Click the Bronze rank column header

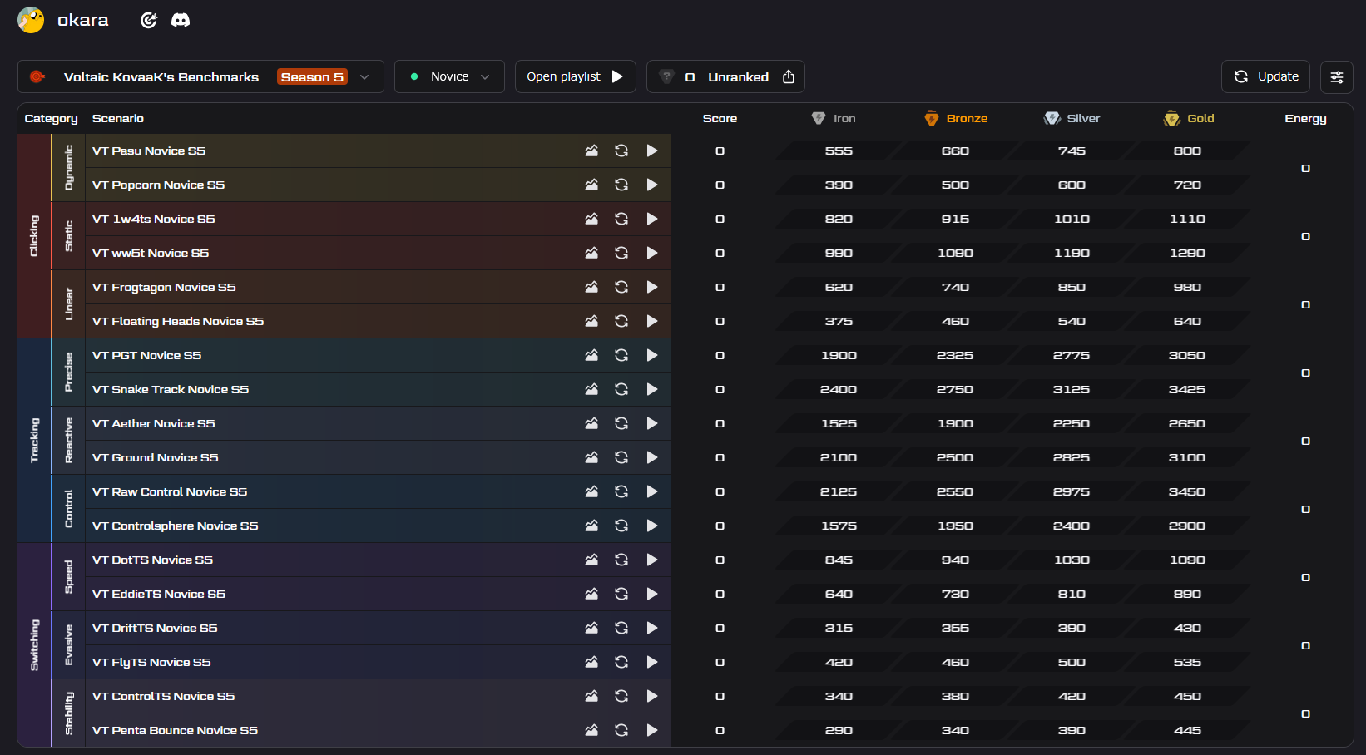pos(956,118)
